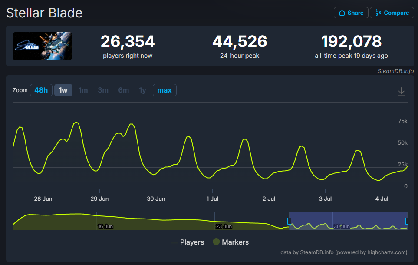Click the players right now caption
The height and width of the screenshot is (265, 418).
[x=128, y=56]
